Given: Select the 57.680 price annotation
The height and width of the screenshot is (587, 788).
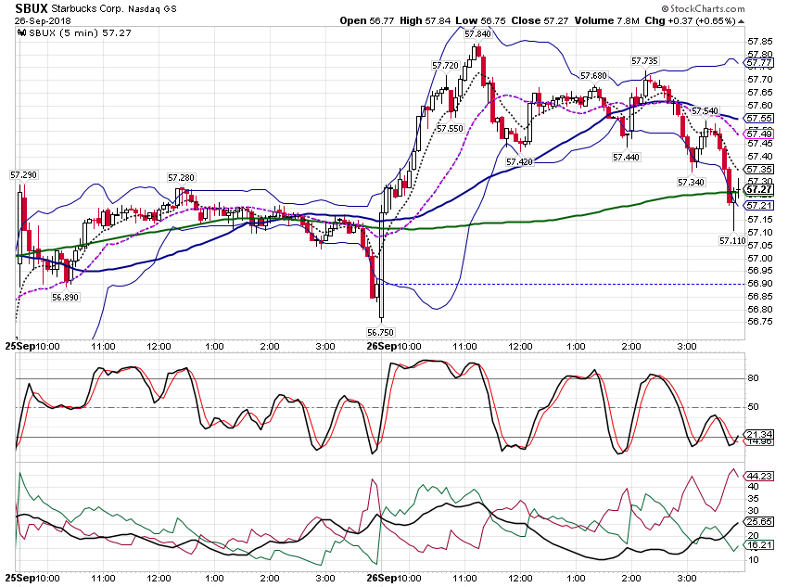Looking at the screenshot, I should pyautogui.click(x=593, y=75).
